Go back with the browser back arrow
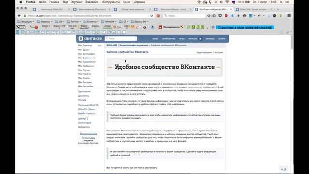309x174 pixels. pyautogui.click(x=19, y=16)
